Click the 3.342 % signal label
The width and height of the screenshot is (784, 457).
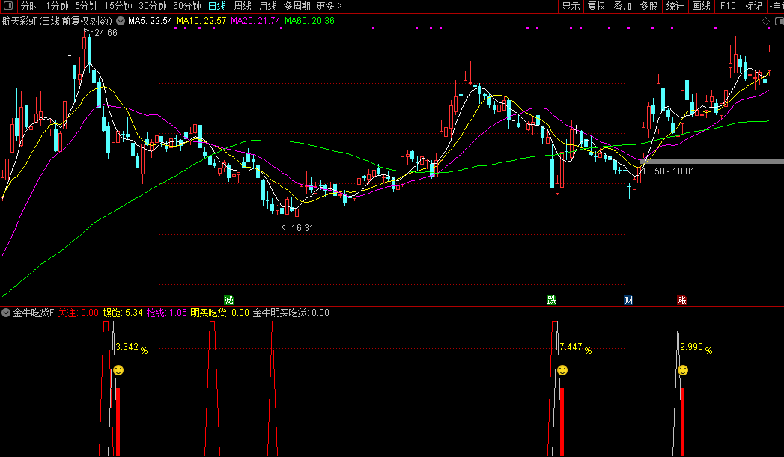point(132,348)
